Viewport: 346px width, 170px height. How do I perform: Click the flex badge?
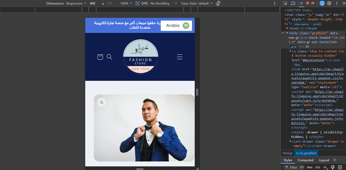coord(297,65)
